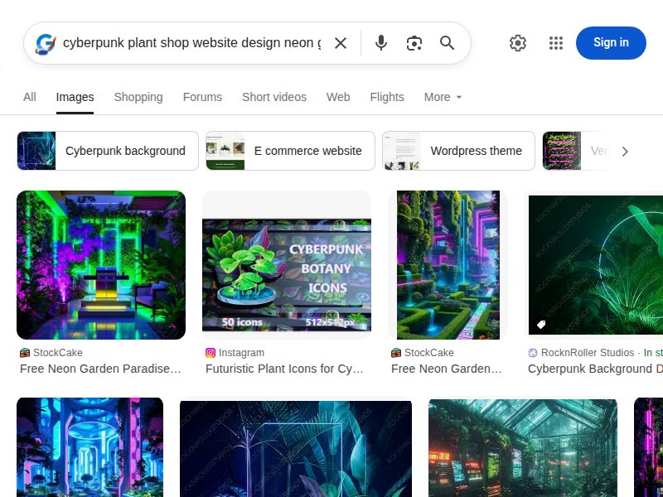Open the Short videos tab

tap(273, 97)
